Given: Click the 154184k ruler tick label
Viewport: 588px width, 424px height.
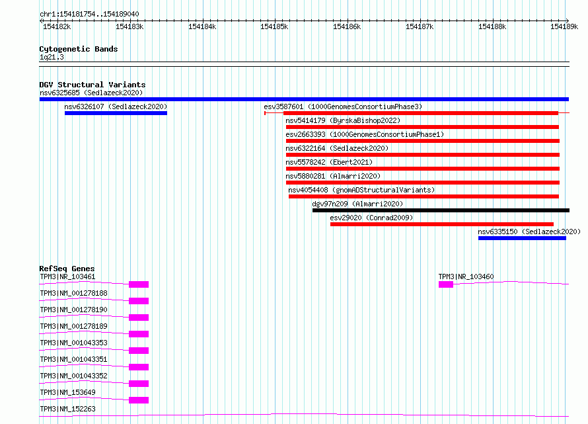Looking at the screenshot, I should [x=202, y=26].
